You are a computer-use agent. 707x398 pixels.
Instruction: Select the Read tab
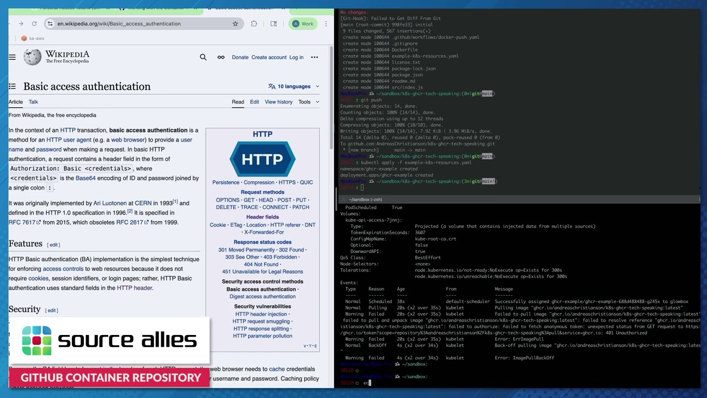click(x=238, y=102)
